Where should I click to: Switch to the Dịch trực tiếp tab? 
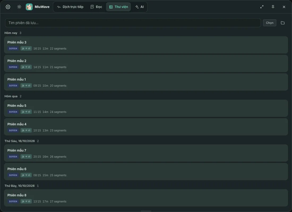70,7
